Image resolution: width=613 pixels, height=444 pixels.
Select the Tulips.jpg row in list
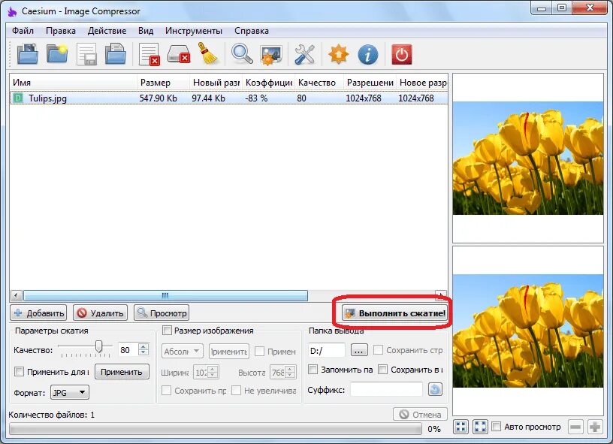(228, 98)
